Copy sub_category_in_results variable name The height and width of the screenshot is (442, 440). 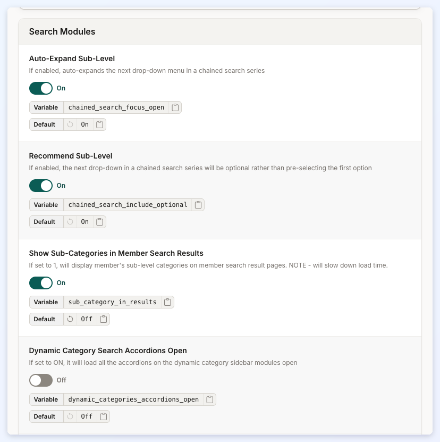click(167, 302)
